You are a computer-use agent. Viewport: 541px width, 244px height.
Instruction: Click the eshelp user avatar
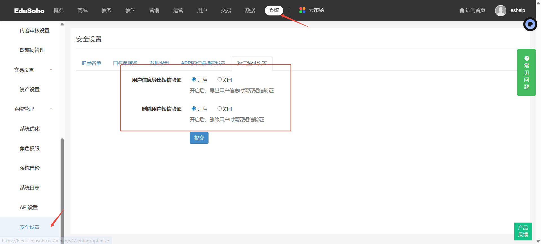coord(500,11)
